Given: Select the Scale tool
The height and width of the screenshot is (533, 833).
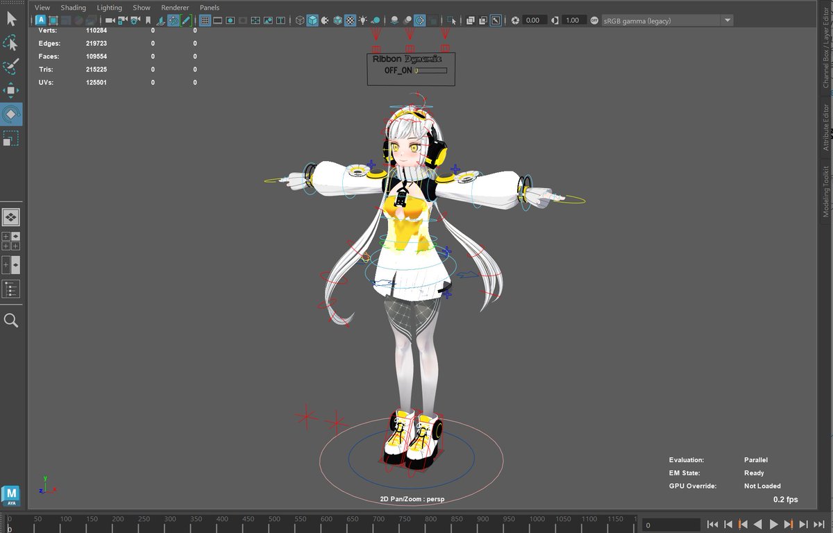Looking at the screenshot, I should click(x=11, y=139).
